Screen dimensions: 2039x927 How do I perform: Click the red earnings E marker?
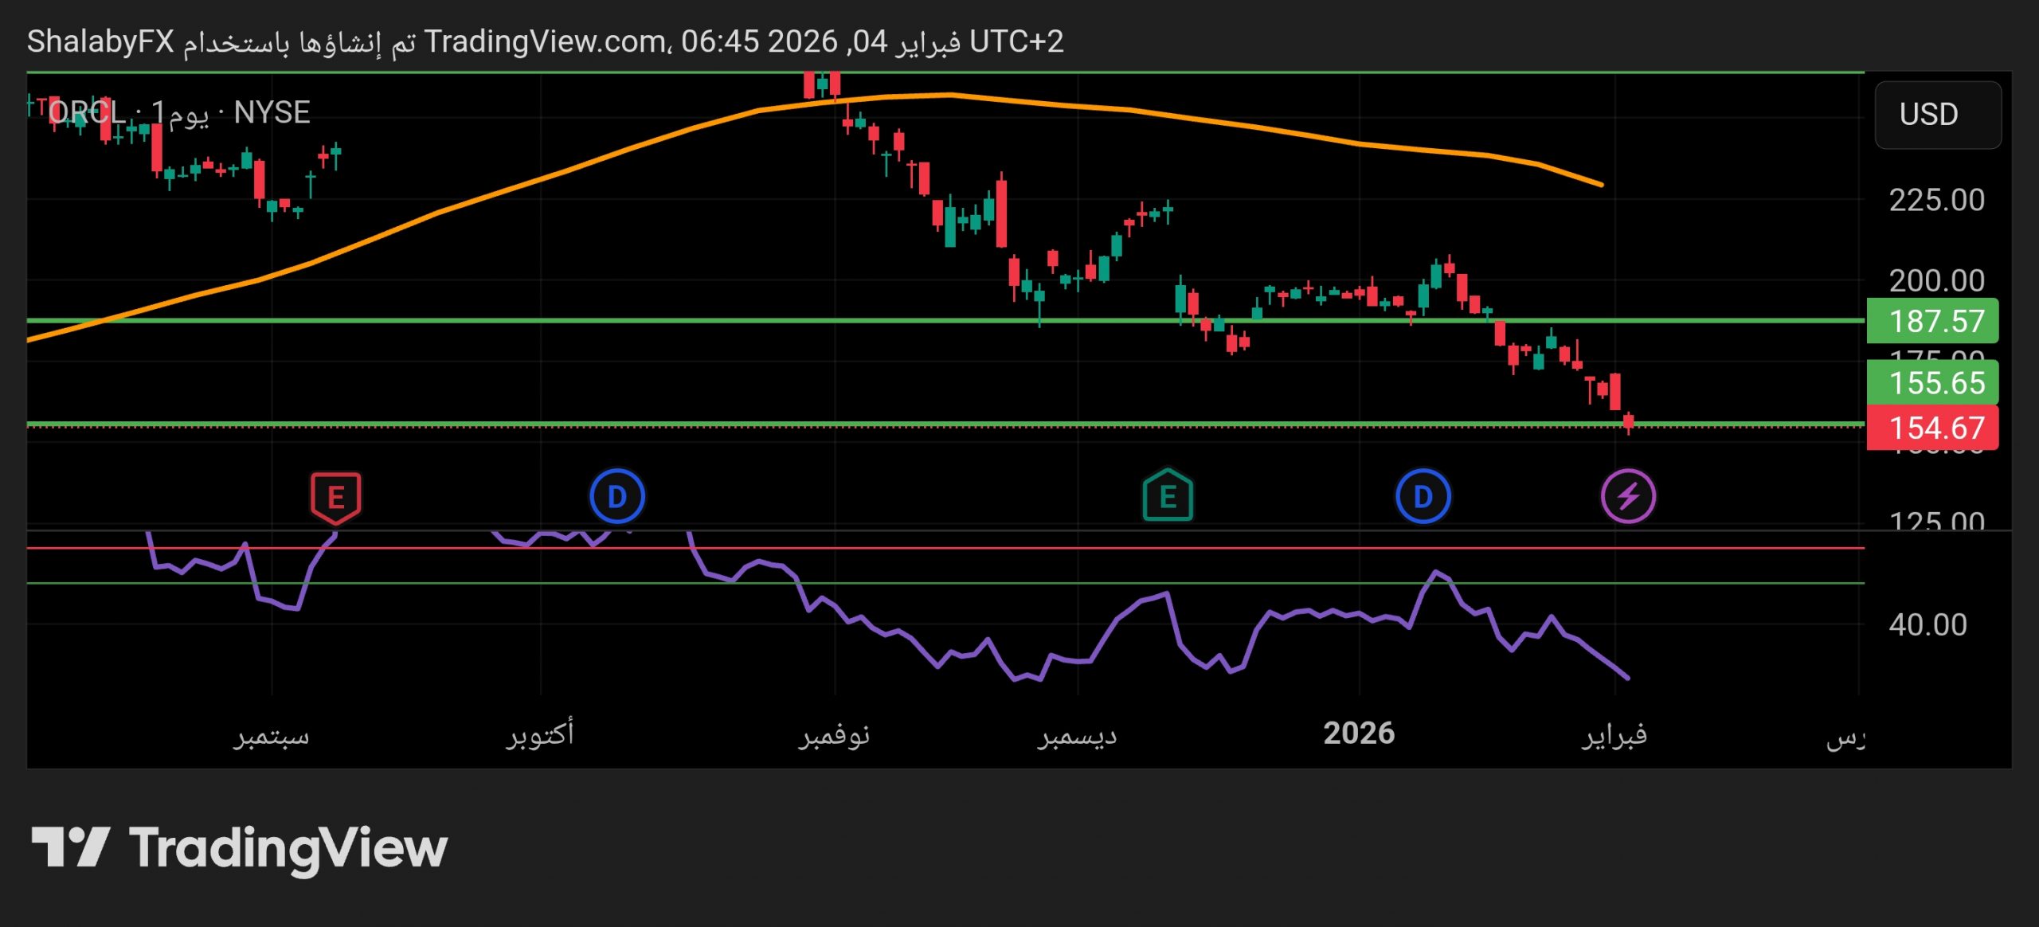click(335, 497)
